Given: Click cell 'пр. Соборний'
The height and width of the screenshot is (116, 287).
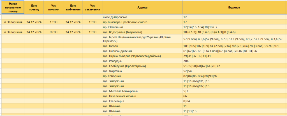Looking at the screenshot, I should 142,76.
